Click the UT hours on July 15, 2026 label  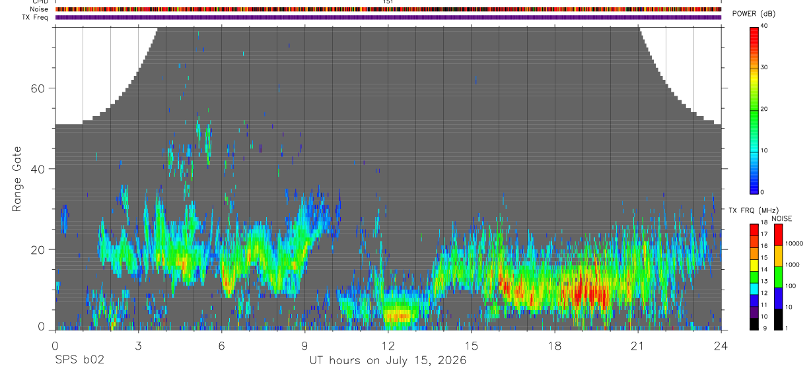point(388,361)
